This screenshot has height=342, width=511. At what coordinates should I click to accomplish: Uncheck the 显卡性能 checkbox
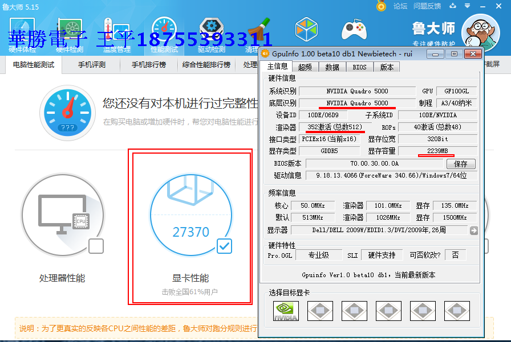(x=225, y=246)
